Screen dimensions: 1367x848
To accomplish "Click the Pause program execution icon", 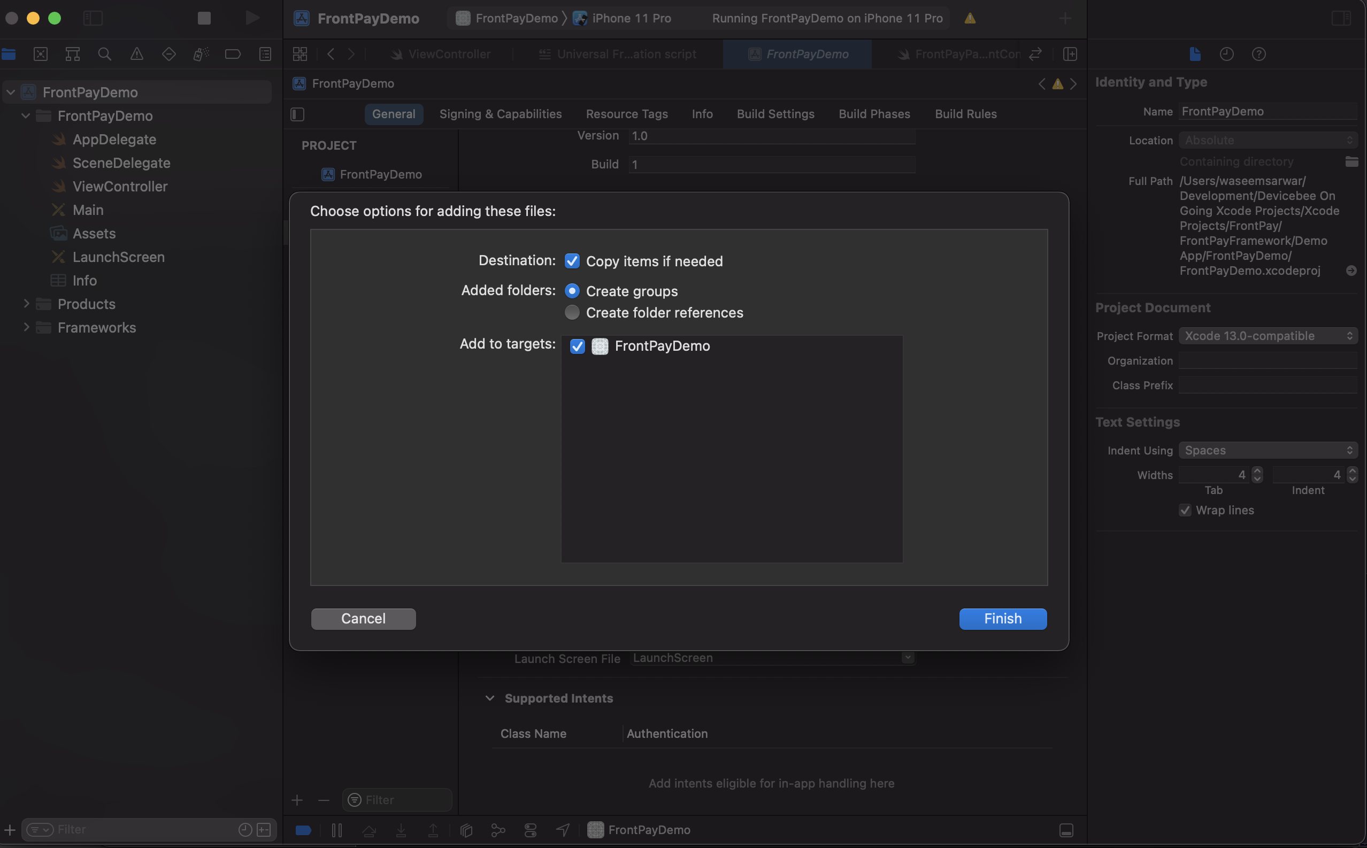I will tap(336, 829).
